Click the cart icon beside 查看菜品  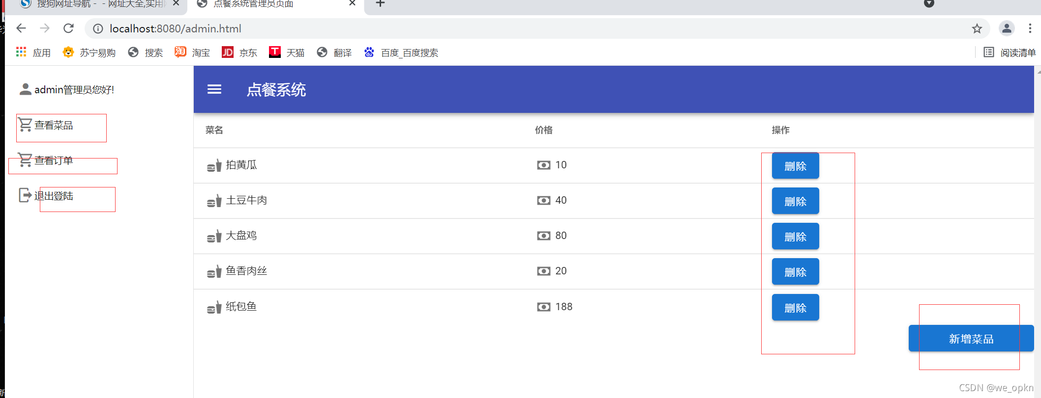click(26, 125)
